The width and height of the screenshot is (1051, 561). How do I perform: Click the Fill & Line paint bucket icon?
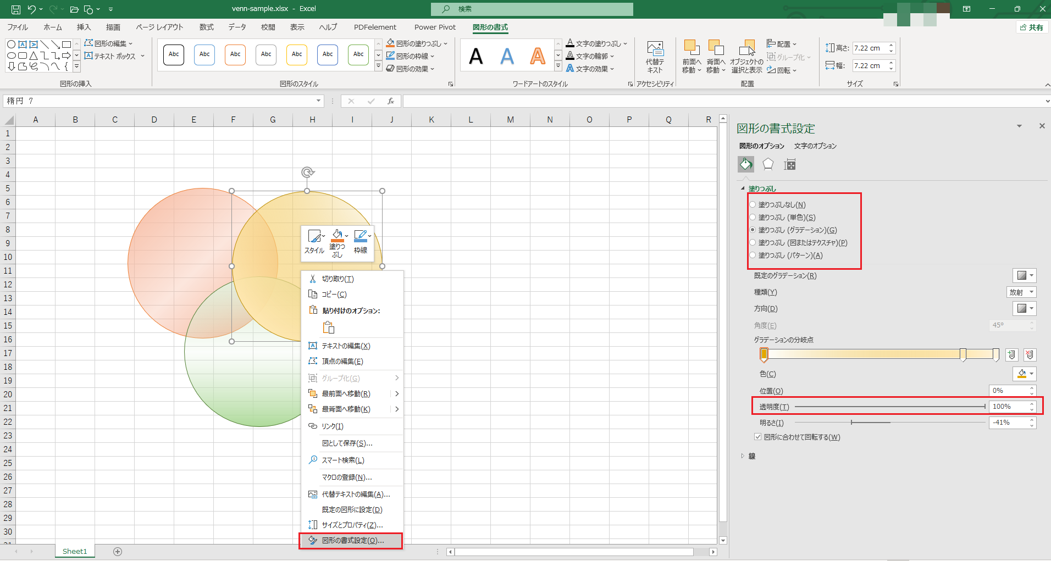(745, 164)
